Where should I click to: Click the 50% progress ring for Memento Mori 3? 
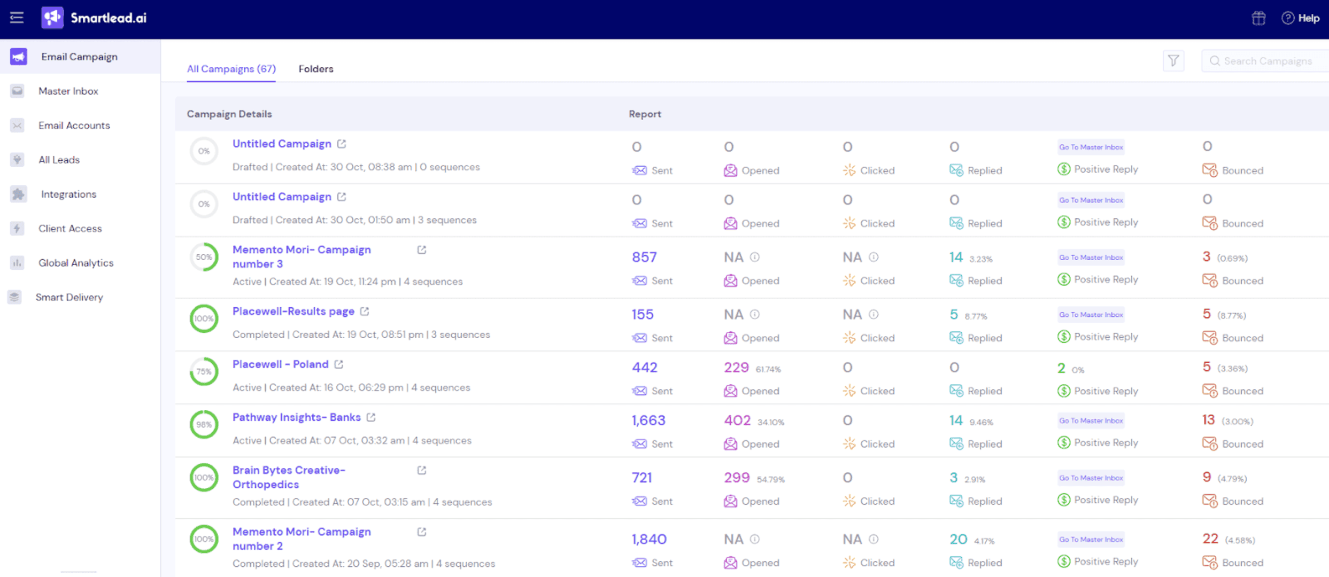pos(204,257)
